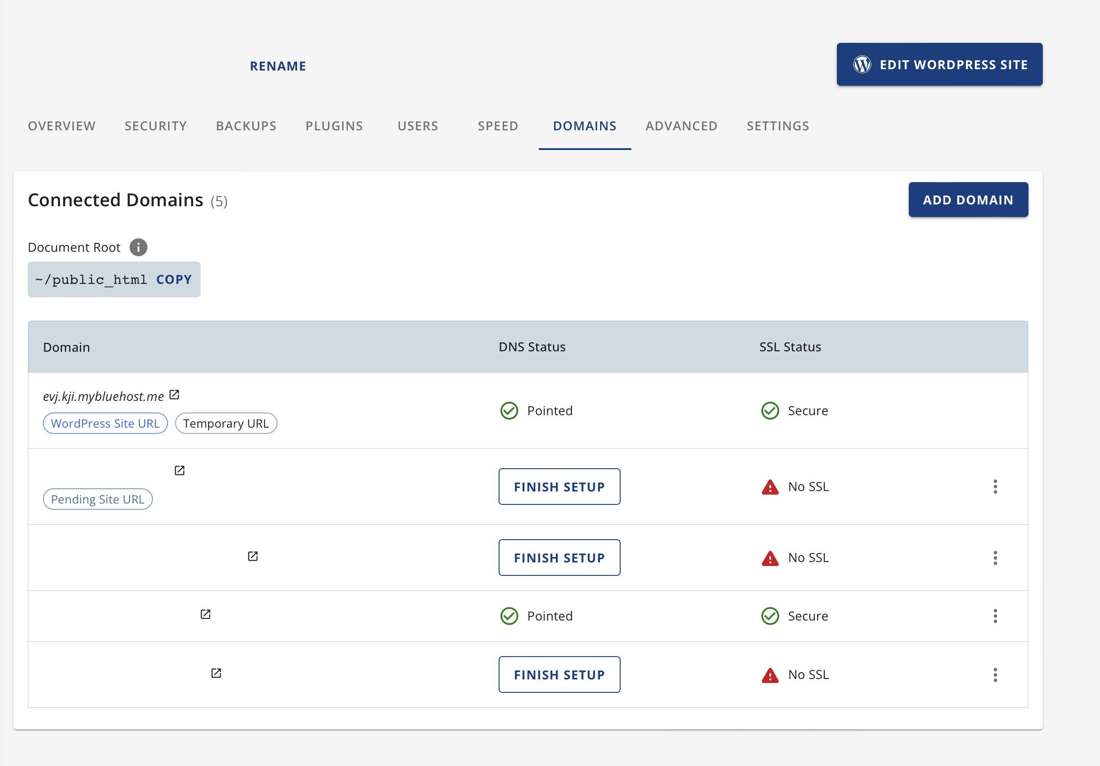This screenshot has height=766, width=1100.
Task: Click Finish Setup in Pending Site URL row
Action: pyautogui.click(x=559, y=487)
